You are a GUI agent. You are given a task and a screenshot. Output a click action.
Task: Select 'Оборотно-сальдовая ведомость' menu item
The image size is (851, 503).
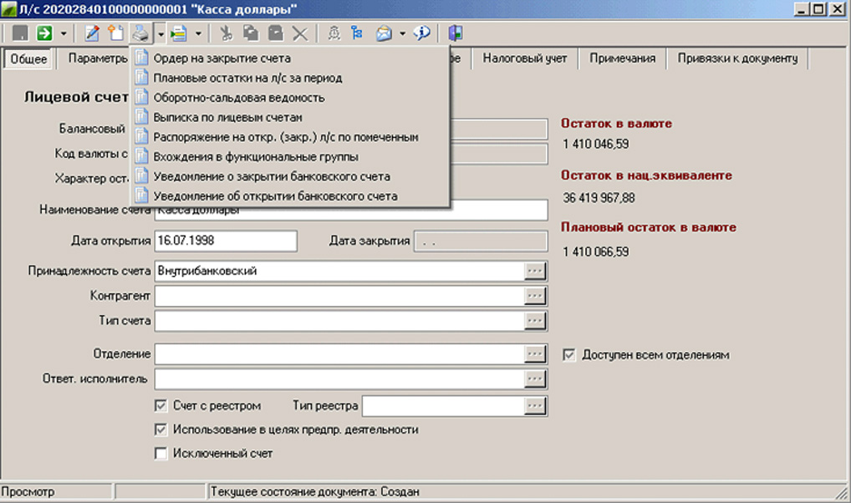(239, 98)
